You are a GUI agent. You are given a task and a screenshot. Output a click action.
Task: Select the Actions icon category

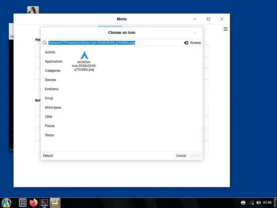[50, 52]
